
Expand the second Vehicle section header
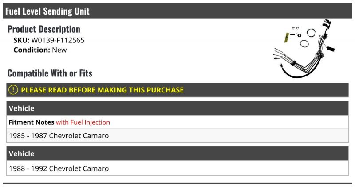[x=177, y=153]
